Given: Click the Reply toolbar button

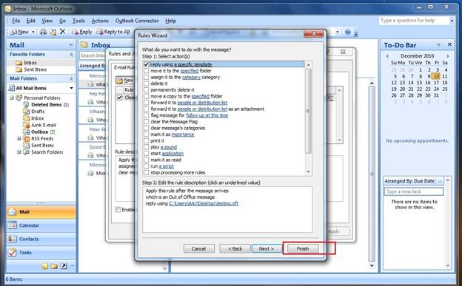Looking at the screenshot, I should coord(82,32).
